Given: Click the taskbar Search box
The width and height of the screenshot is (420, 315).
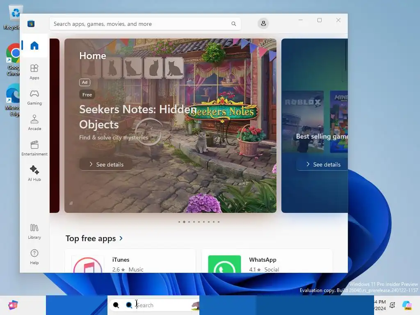Looking at the screenshot, I should pos(154,305).
